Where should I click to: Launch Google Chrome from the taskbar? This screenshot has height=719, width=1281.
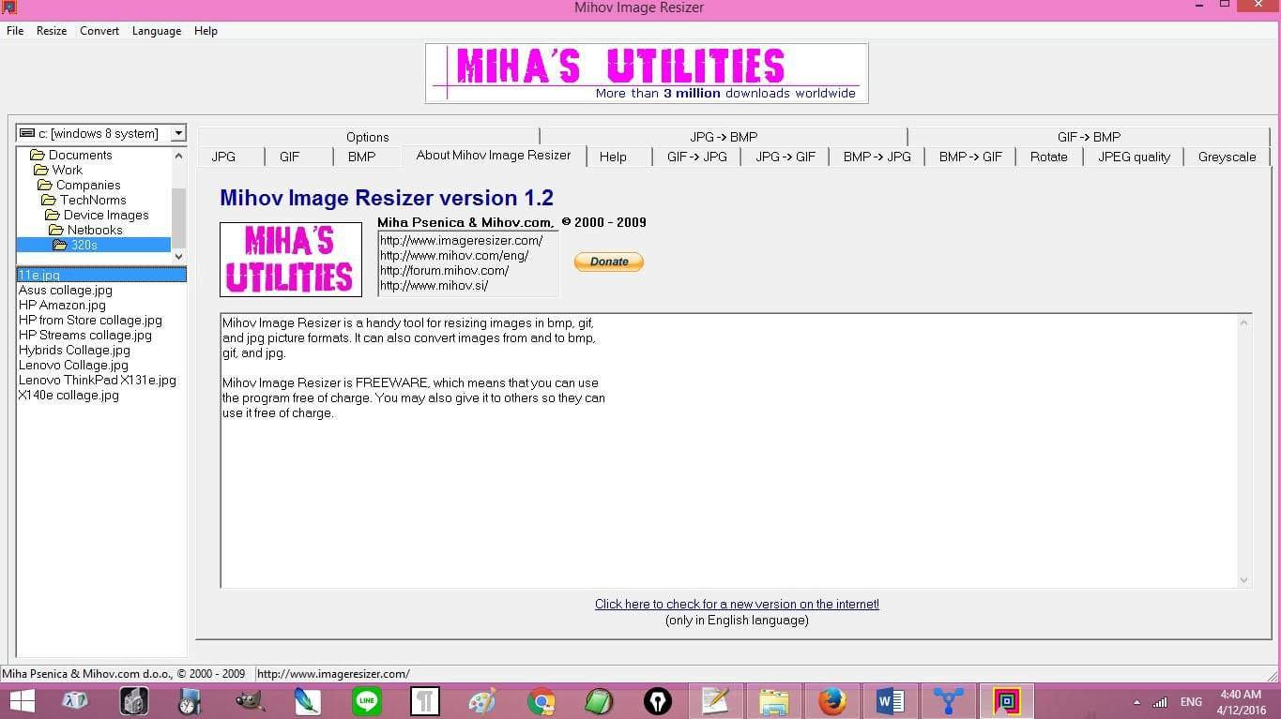click(x=541, y=700)
